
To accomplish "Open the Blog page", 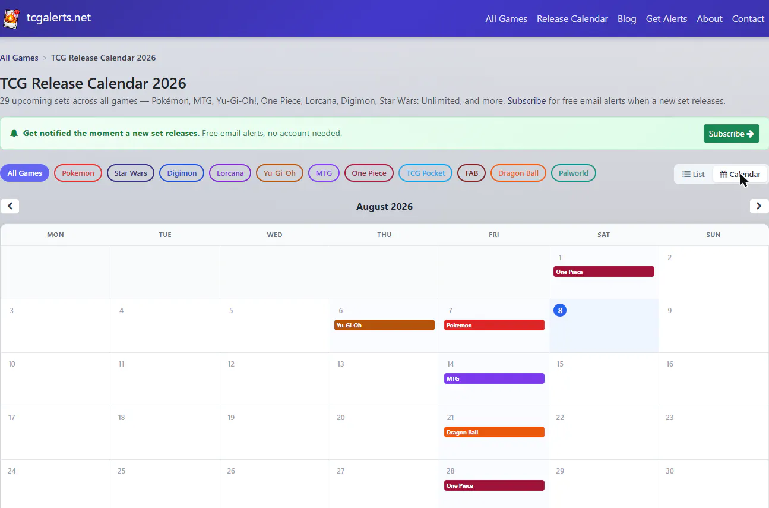I will tap(626, 18).
